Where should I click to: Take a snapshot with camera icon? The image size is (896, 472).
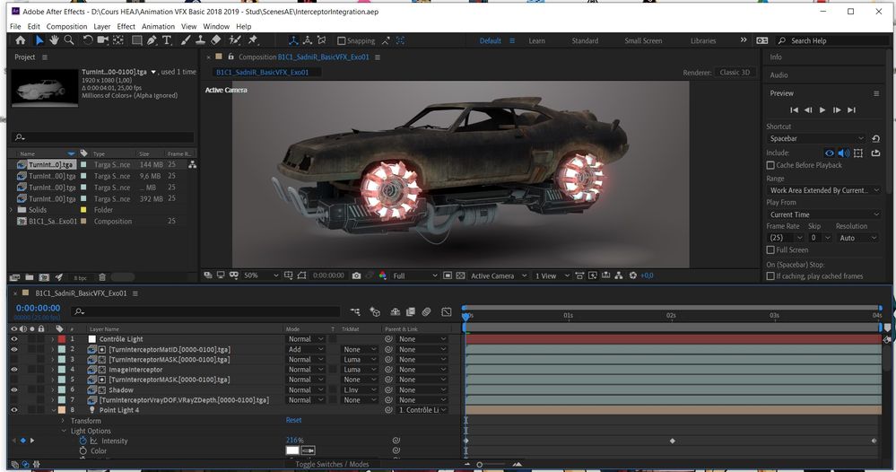pos(356,275)
